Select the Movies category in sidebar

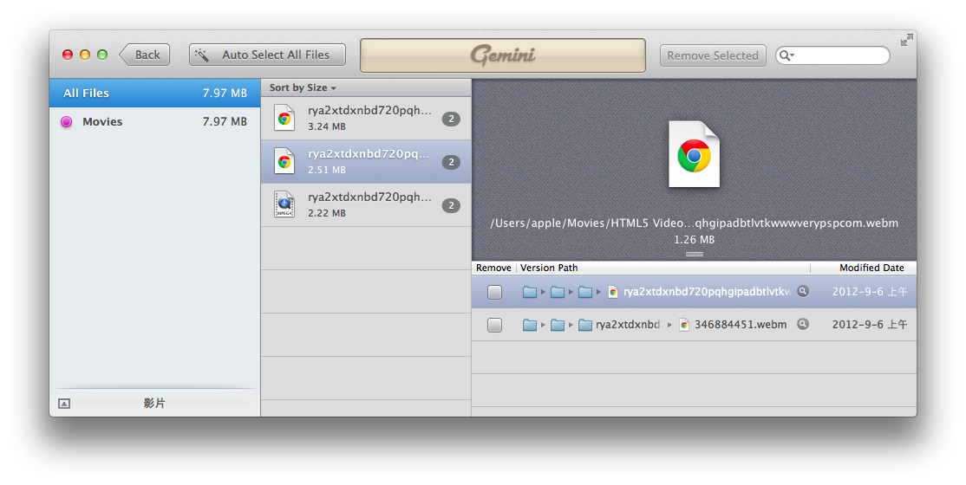[154, 122]
